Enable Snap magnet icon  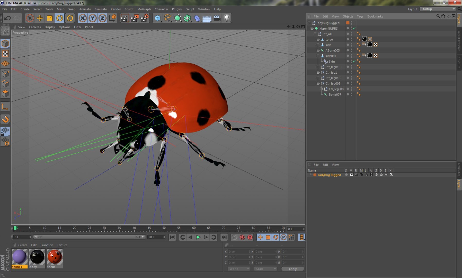click(x=5, y=119)
